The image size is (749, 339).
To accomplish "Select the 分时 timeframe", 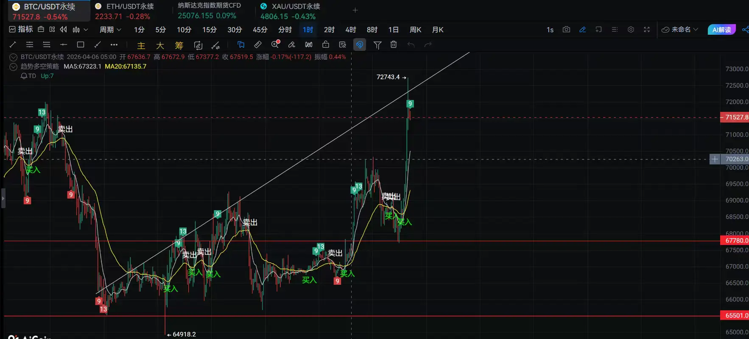I will tap(285, 30).
